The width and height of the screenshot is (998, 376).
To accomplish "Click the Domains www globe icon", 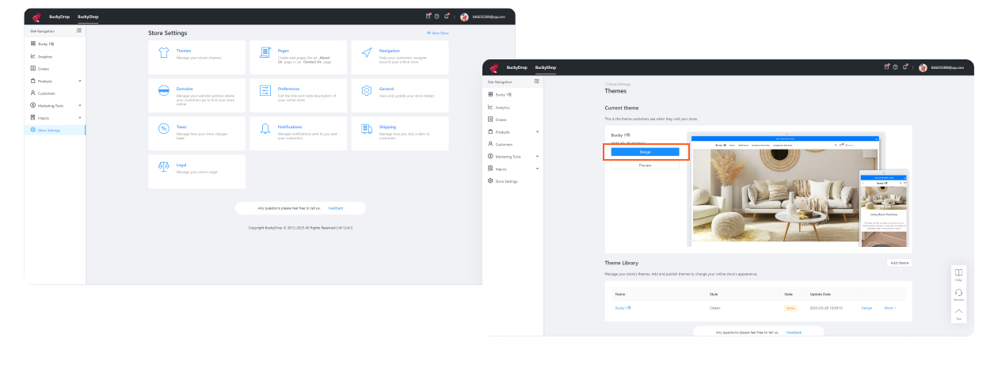I will click(164, 91).
